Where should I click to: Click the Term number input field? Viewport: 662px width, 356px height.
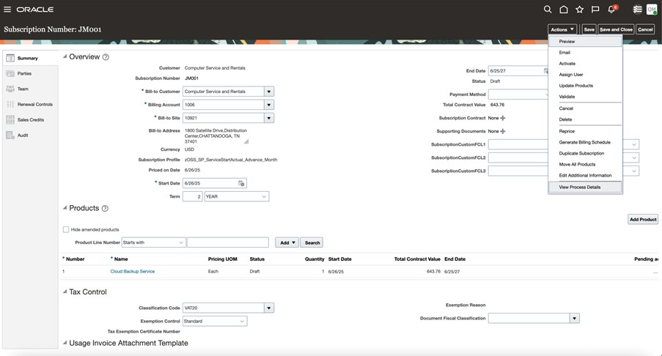(193, 196)
